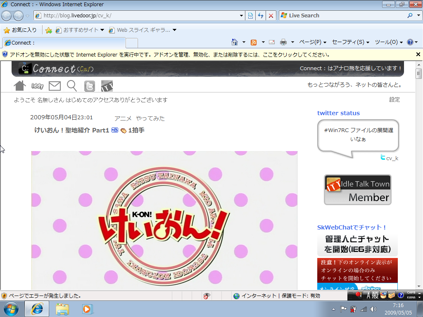Click the 1拍手 clap link
Viewport: 423px width, 317px height.
coord(136,130)
